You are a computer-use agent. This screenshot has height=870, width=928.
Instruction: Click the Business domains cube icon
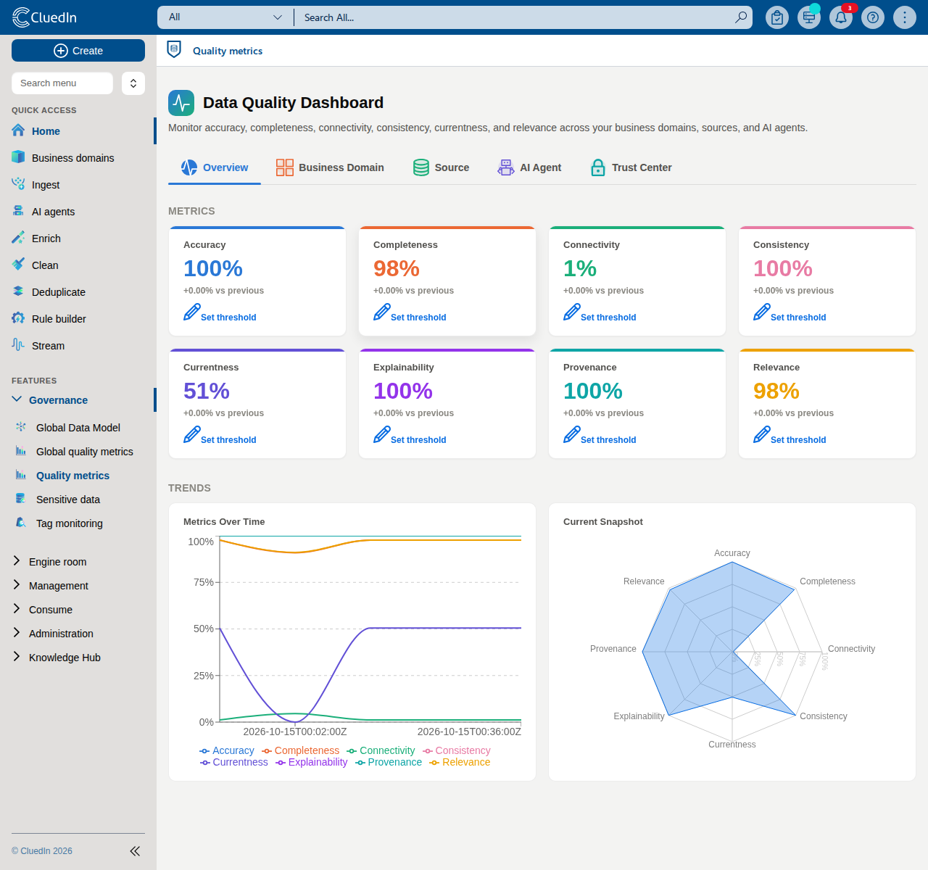18,157
